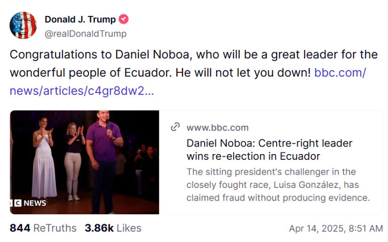Screen dimensions: 388x242
Task: Click the chain link icon in preview card
Action: tap(175, 127)
